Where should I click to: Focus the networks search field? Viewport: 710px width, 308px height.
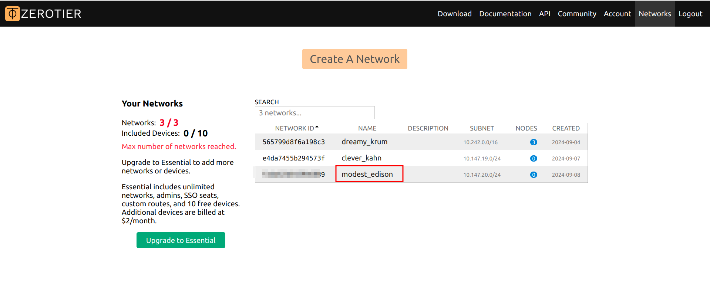[314, 113]
